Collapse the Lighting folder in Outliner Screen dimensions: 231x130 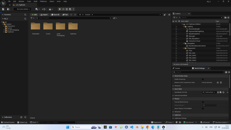(x=184, y=26)
